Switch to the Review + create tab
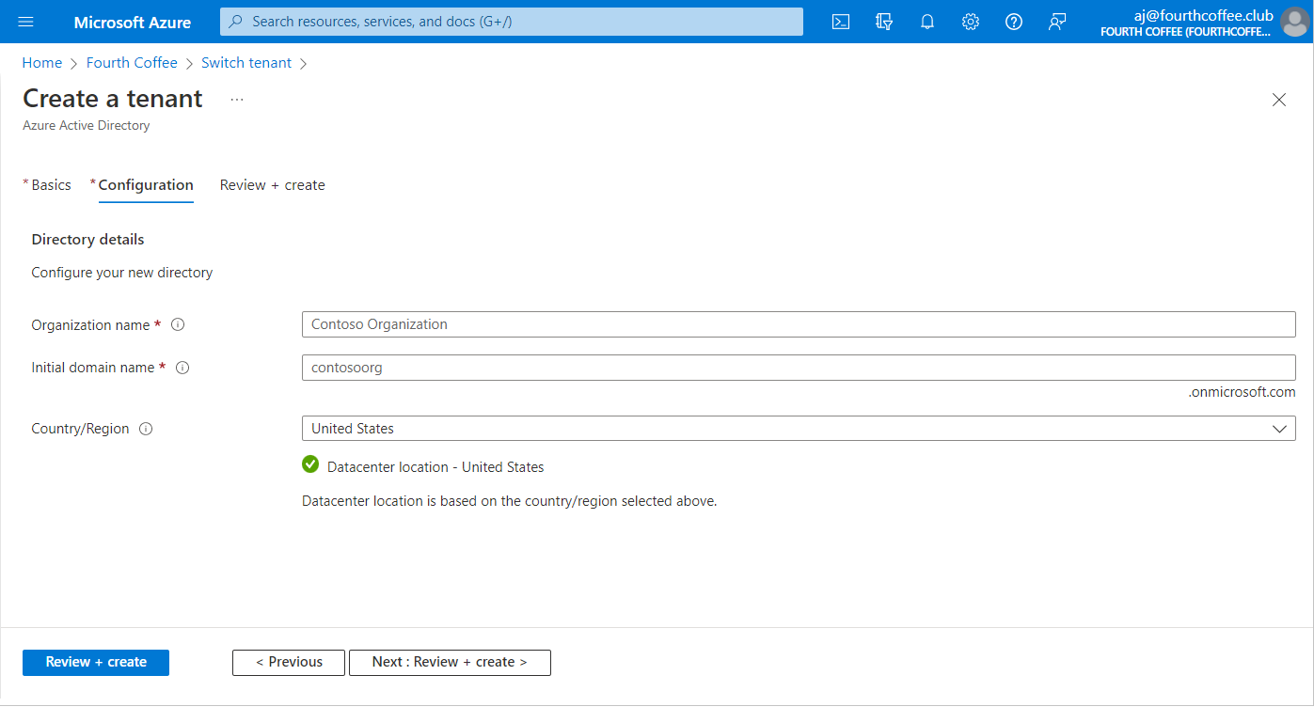Image resolution: width=1314 pixels, height=707 pixels. click(x=272, y=185)
